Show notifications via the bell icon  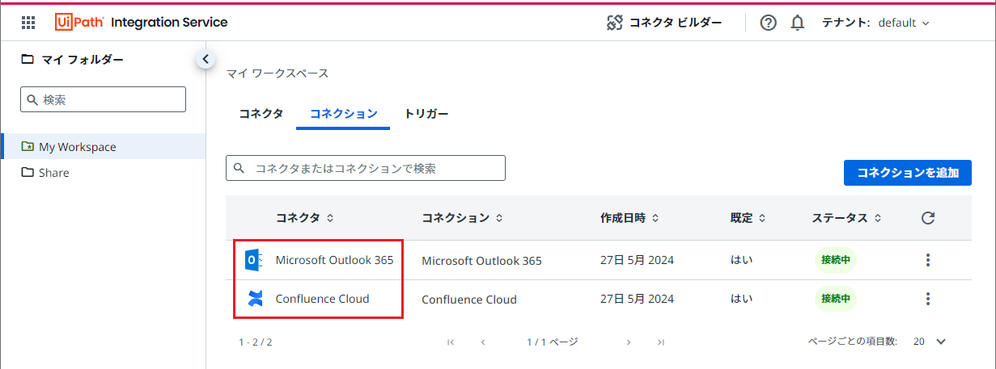point(798,23)
